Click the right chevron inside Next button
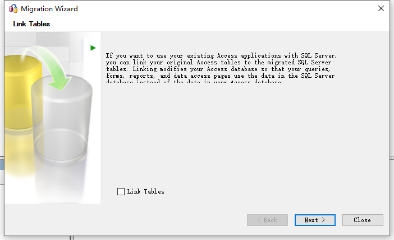The height and width of the screenshot is (240, 394). (323, 220)
